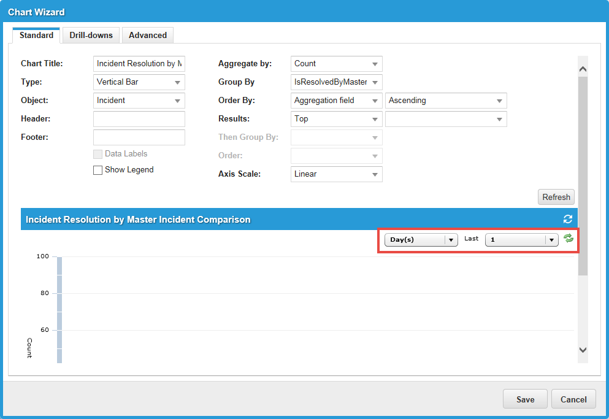Screen dimensions: 609x419
Task: Click into the Chart Title field
Action: coord(139,64)
